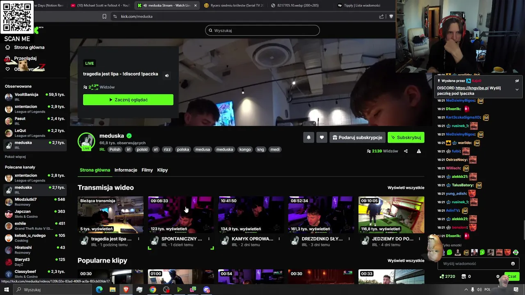
Task: Expand 'Pokaż więcej' in followed channels
Action: (x=15, y=157)
